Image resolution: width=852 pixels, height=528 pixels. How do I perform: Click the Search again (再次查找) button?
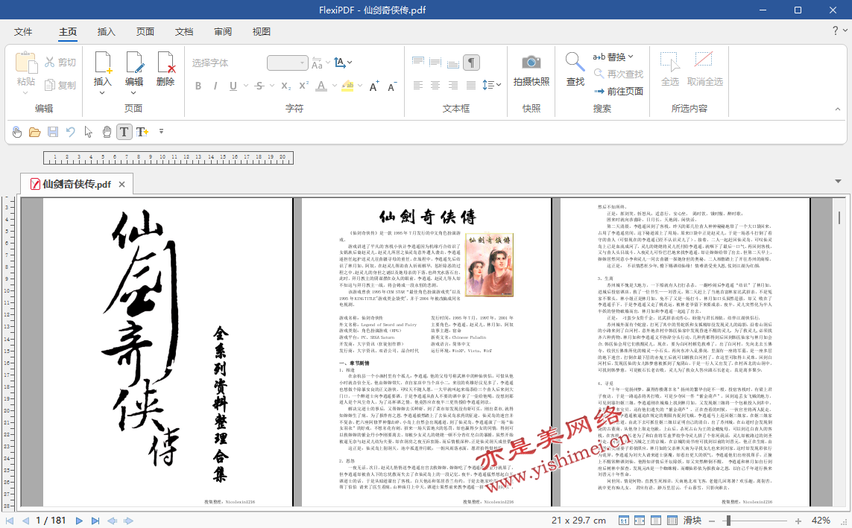point(619,74)
